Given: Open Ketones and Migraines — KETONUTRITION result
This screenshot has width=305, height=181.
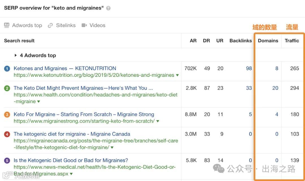Looking at the screenshot, I should [65, 68].
